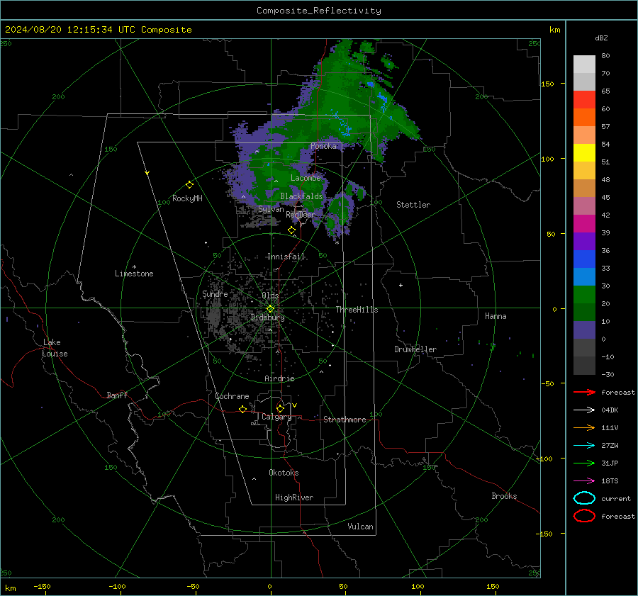
Task: Select the yellow 51-54 dBZ legend swatch
Action: tap(584, 153)
